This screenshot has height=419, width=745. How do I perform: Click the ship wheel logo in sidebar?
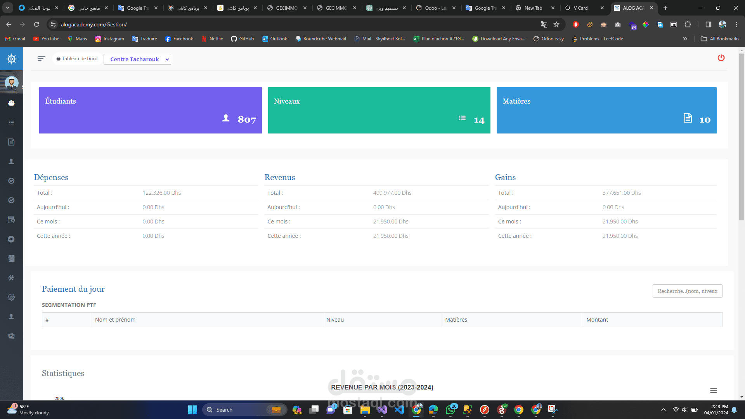pos(12,59)
